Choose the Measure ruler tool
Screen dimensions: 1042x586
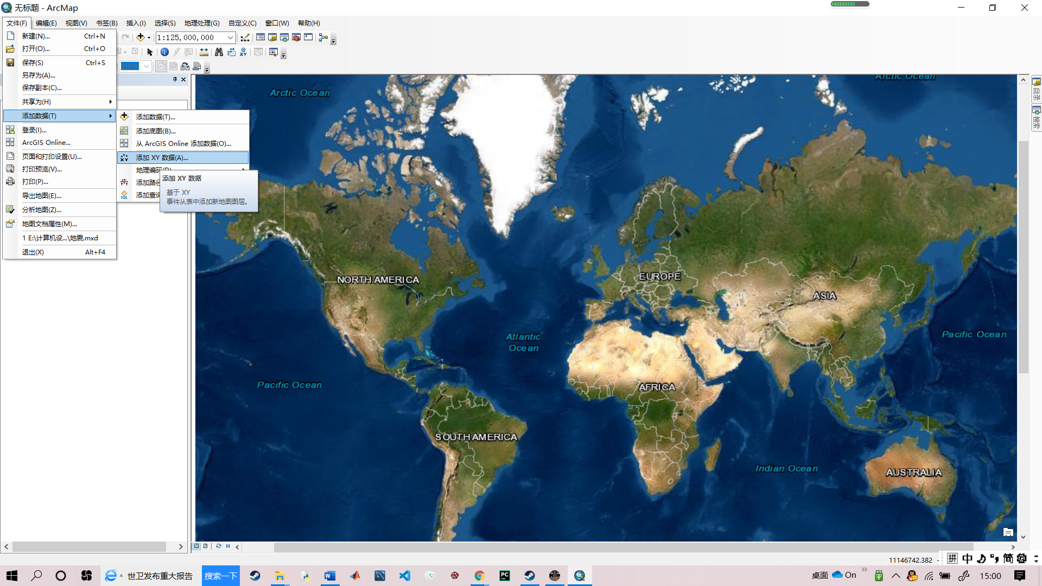pos(204,52)
